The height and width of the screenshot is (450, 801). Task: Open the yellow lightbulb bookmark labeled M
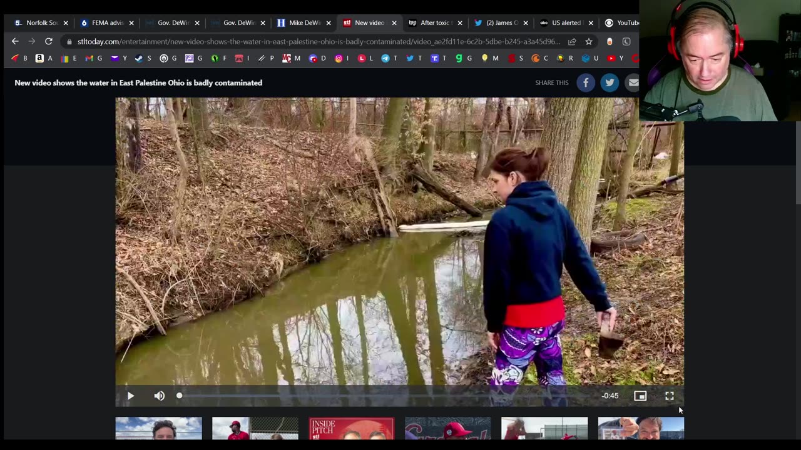click(489, 58)
